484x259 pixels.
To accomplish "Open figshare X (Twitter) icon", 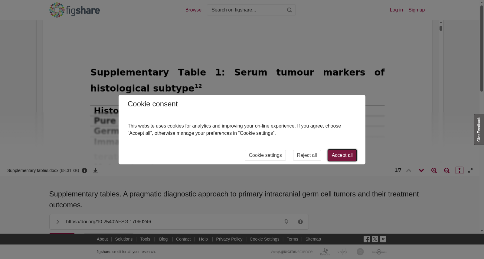I will [375, 239].
